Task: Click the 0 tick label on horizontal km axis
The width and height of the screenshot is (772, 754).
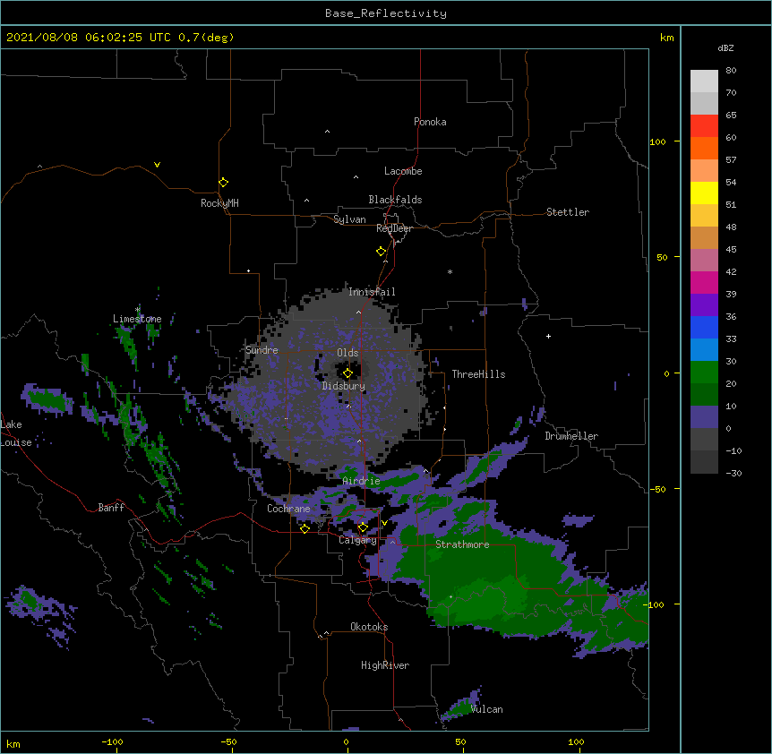Action: pyautogui.click(x=346, y=741)
